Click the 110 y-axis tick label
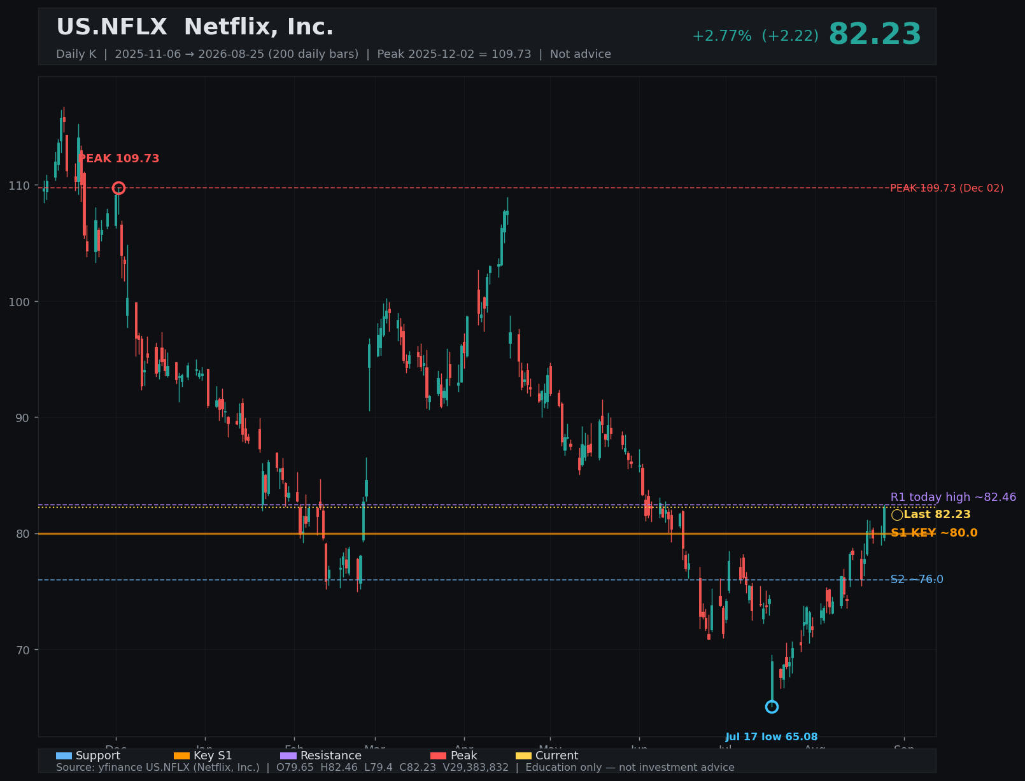 point(19,186)
